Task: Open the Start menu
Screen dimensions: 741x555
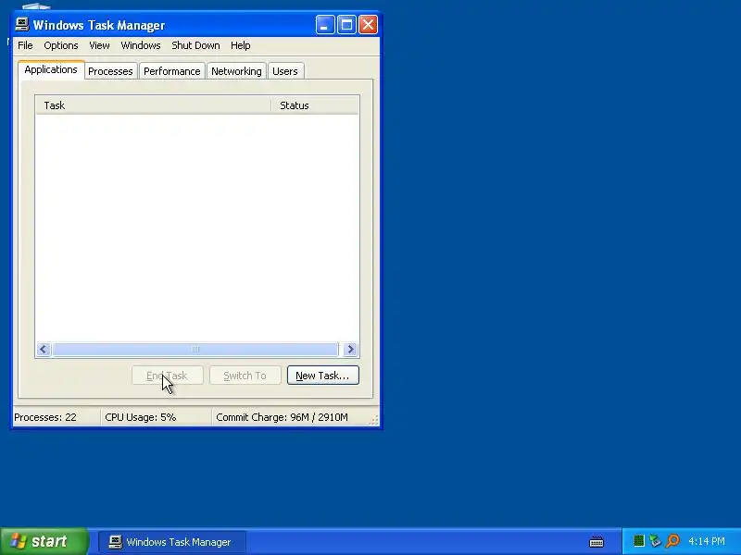Action: click(x=44, y=541)
